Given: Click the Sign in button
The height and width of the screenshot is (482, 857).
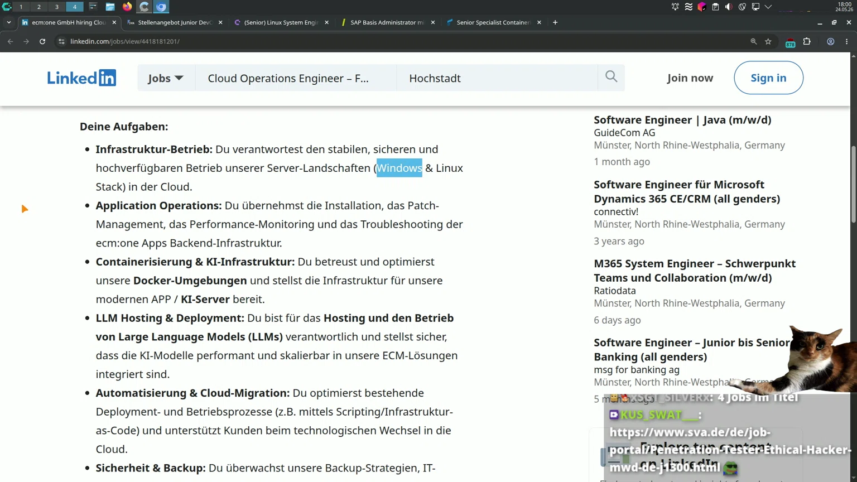Looking at the screenshot, I should 768,78.
